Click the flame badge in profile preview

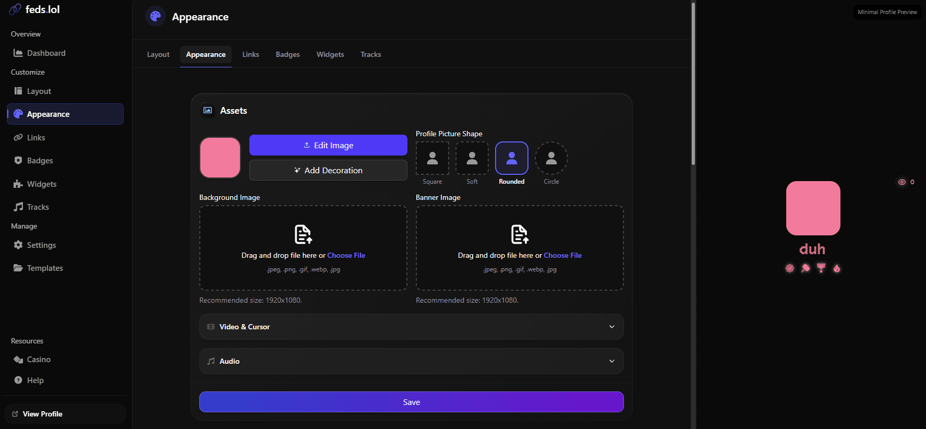tap(837, 268)
